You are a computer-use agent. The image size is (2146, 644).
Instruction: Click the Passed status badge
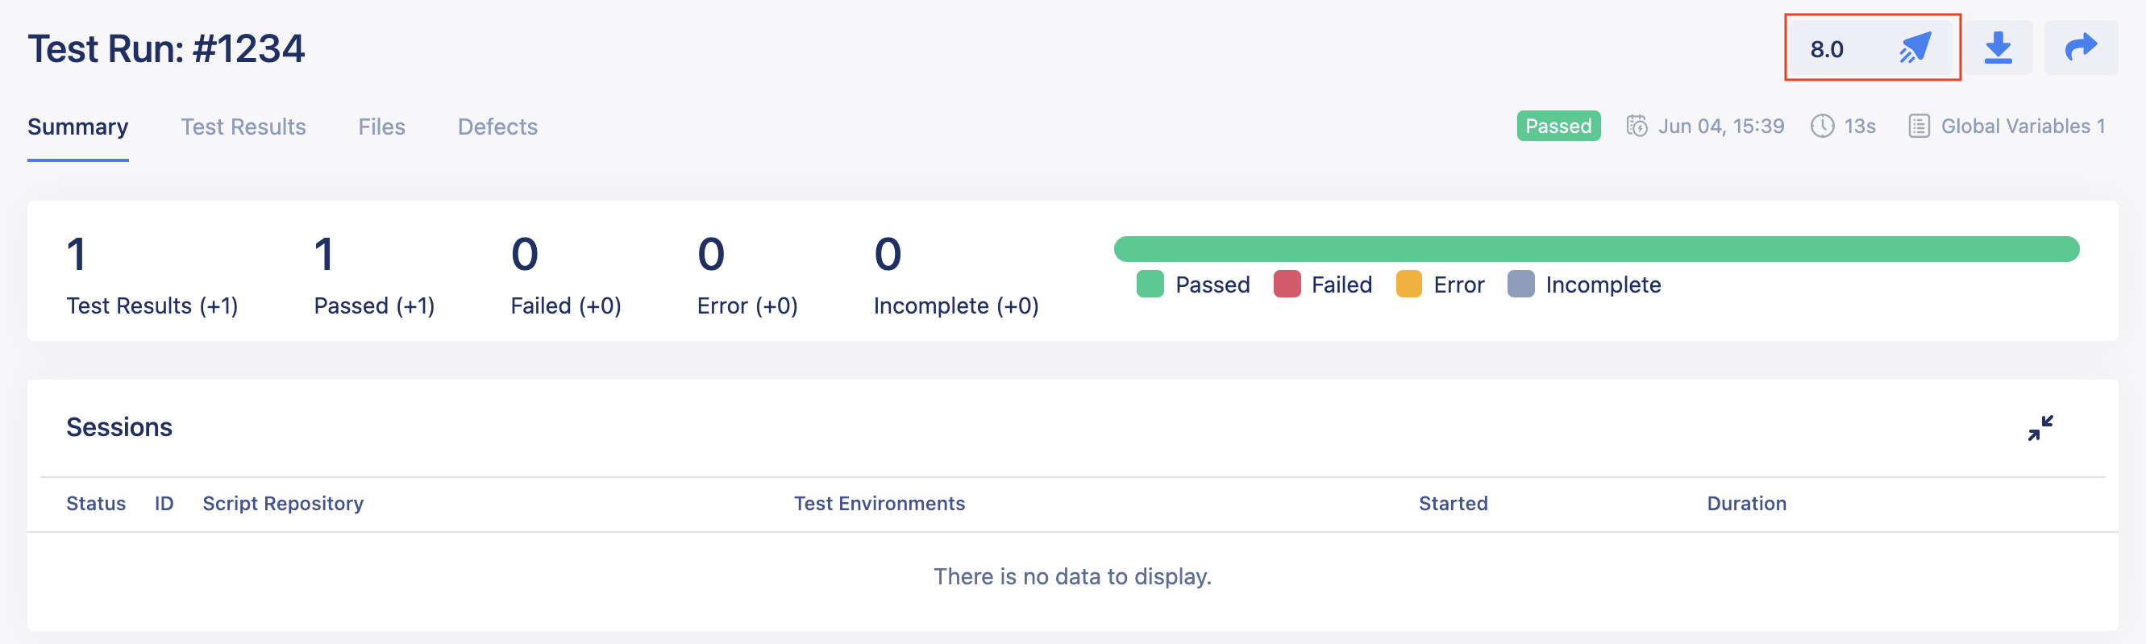(1558, 126)
